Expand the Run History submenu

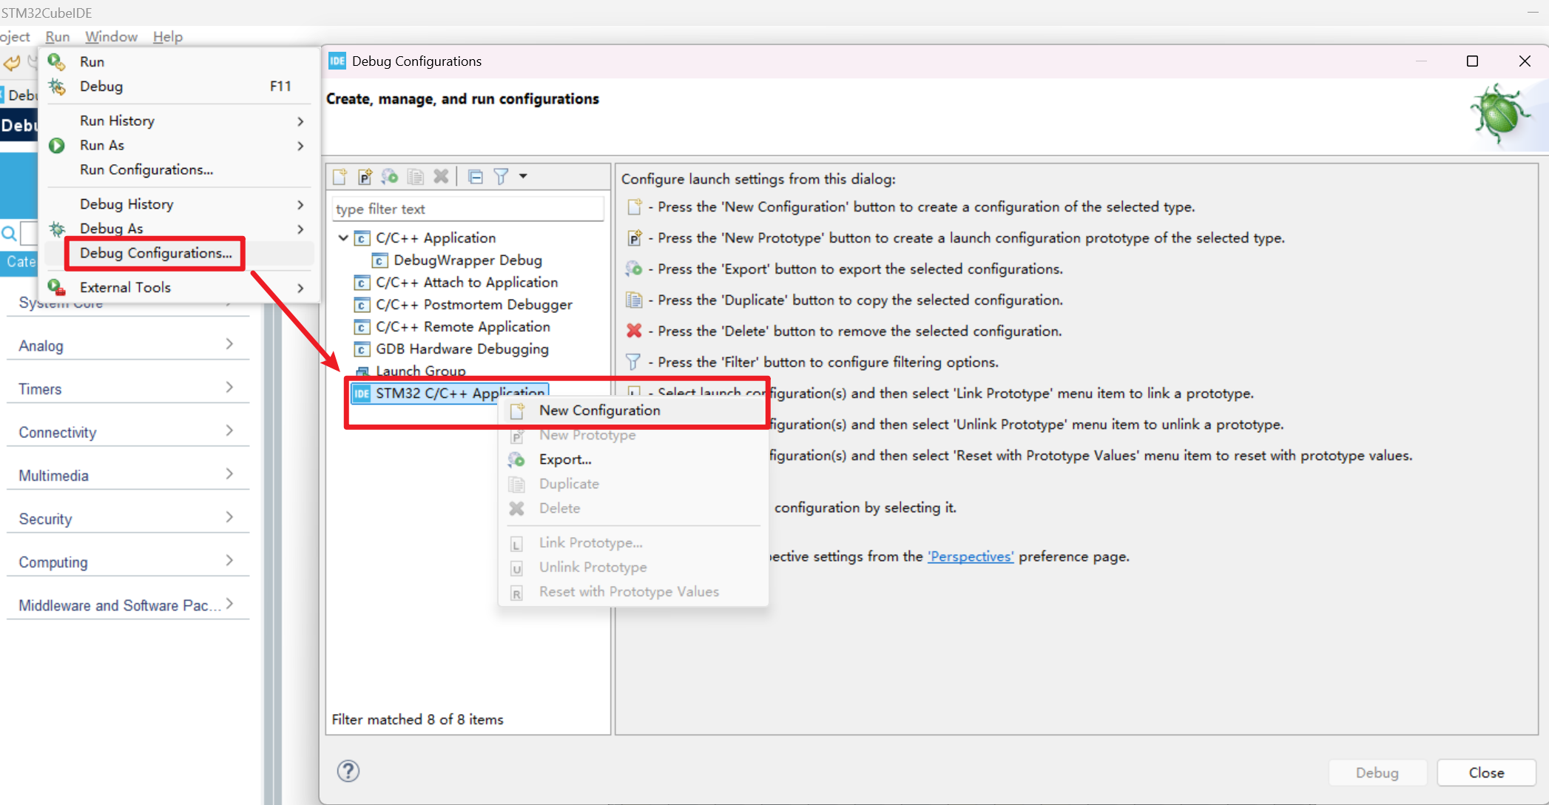click(x=179, y=121)
